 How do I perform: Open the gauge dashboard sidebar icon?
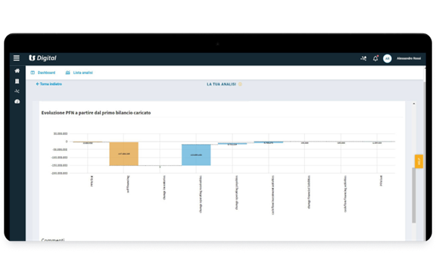(17, 102)
